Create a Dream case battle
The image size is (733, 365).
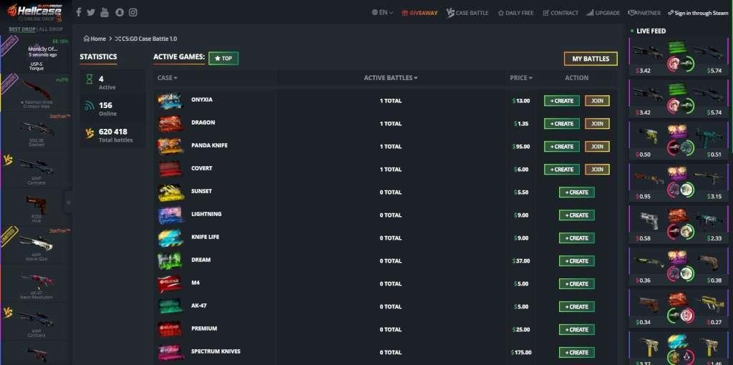click(x=576, y=261)
